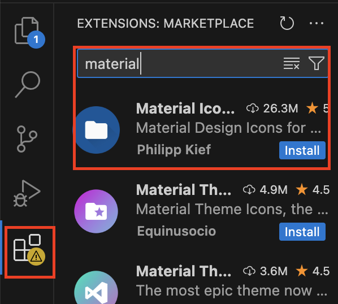Viewport: 338px width, 304px height.
Task: Click 'Material Design Icons for ...' description
Action: [228, 128]
